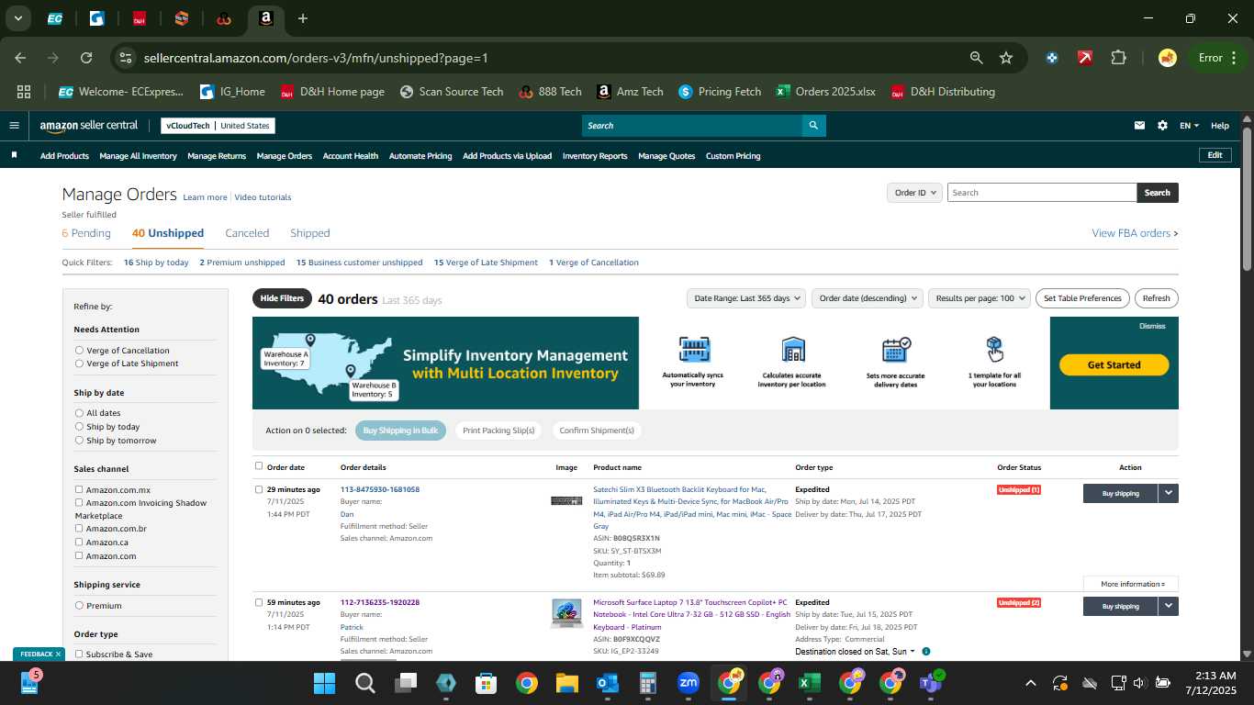The width and height of the screenshot is (1254, 705).
Task: Open the Inventory Reports menu item
Action: (x=595, y=156)
